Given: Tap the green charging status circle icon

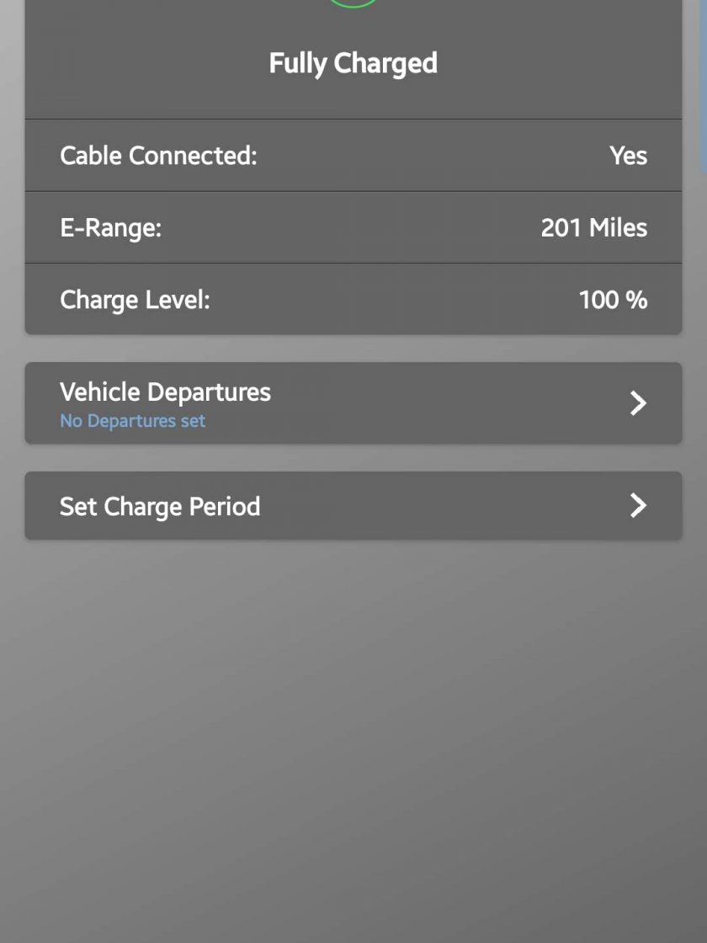Looking at the screenshot, I should (x=353, y=3).
